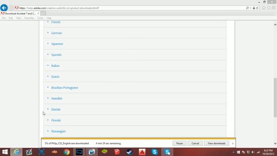Close the Download Acrobat 7 tab
The width and height of the screenshot is (277, 156).
point(39,13)
